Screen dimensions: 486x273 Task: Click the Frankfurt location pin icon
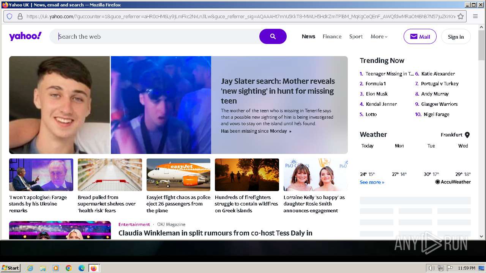click(467, 135)
